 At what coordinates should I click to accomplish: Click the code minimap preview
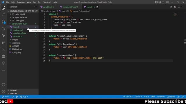point(176,14)
